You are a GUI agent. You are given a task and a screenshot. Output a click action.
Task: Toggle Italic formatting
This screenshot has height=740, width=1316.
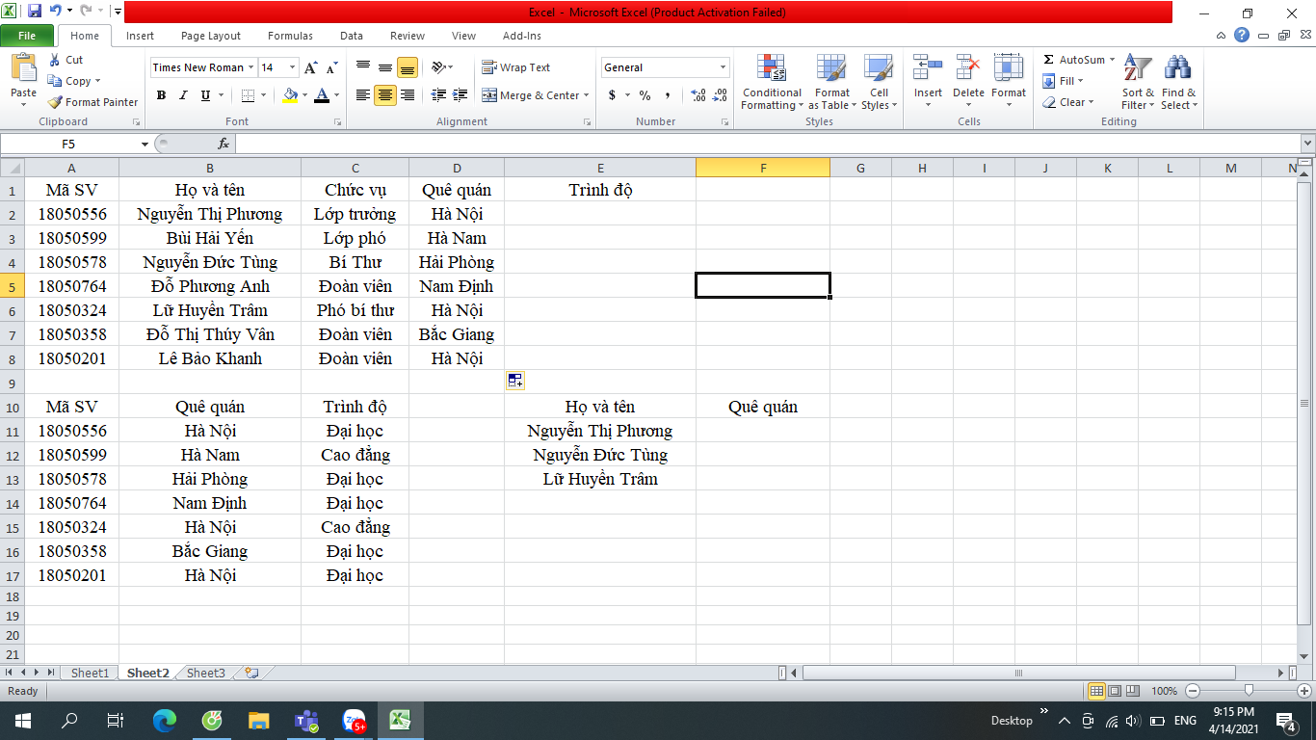(x=183, y=95)
